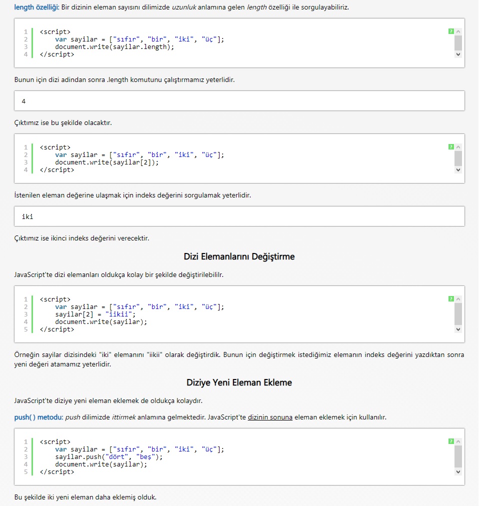
Task: Click the green help icon in the sayilar[2] code block
Action: point(451,147)
